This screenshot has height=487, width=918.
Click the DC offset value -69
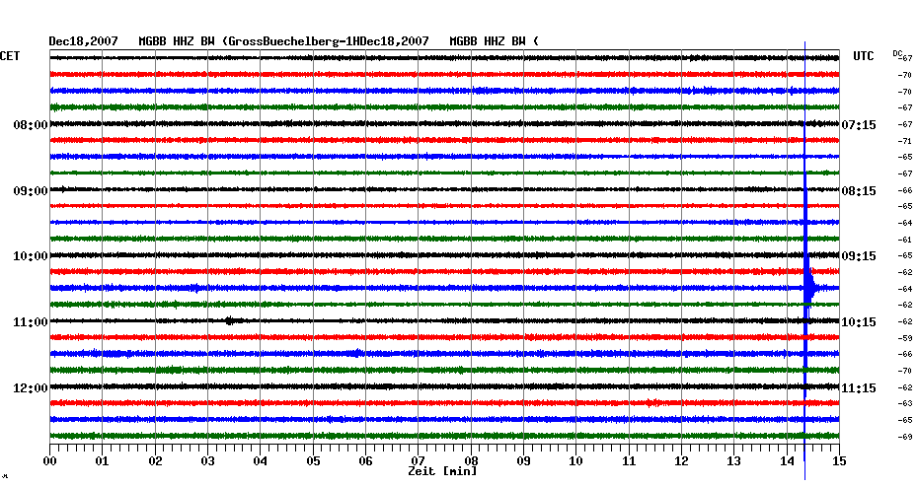coord(904,437)
